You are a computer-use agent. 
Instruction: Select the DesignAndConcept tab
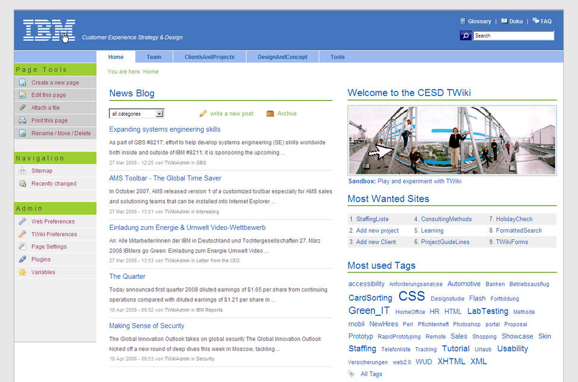coord(282,57)
